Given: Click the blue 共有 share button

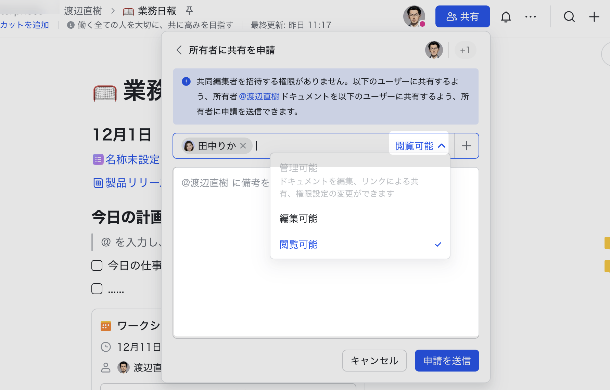Looking at the screenshot, I should tap(462, 16).
